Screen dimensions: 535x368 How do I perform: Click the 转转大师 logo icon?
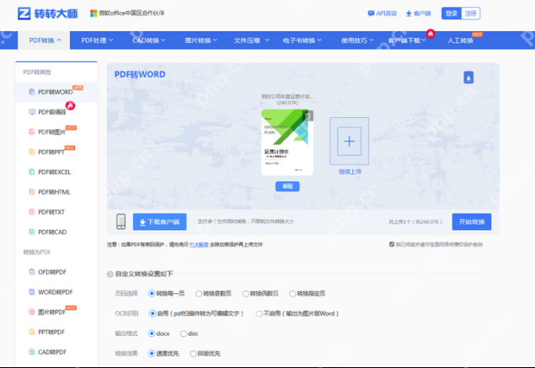(x=24, y=13)
